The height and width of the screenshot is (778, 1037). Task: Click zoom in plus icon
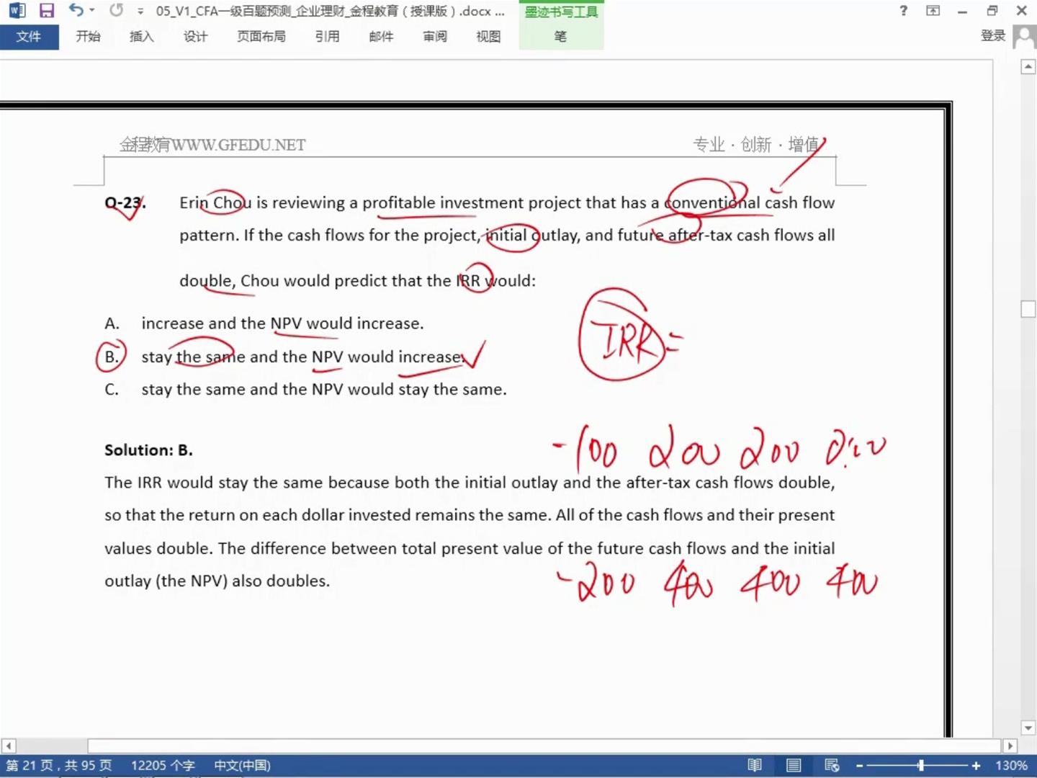pyautogui.click(x=976, y=766)
